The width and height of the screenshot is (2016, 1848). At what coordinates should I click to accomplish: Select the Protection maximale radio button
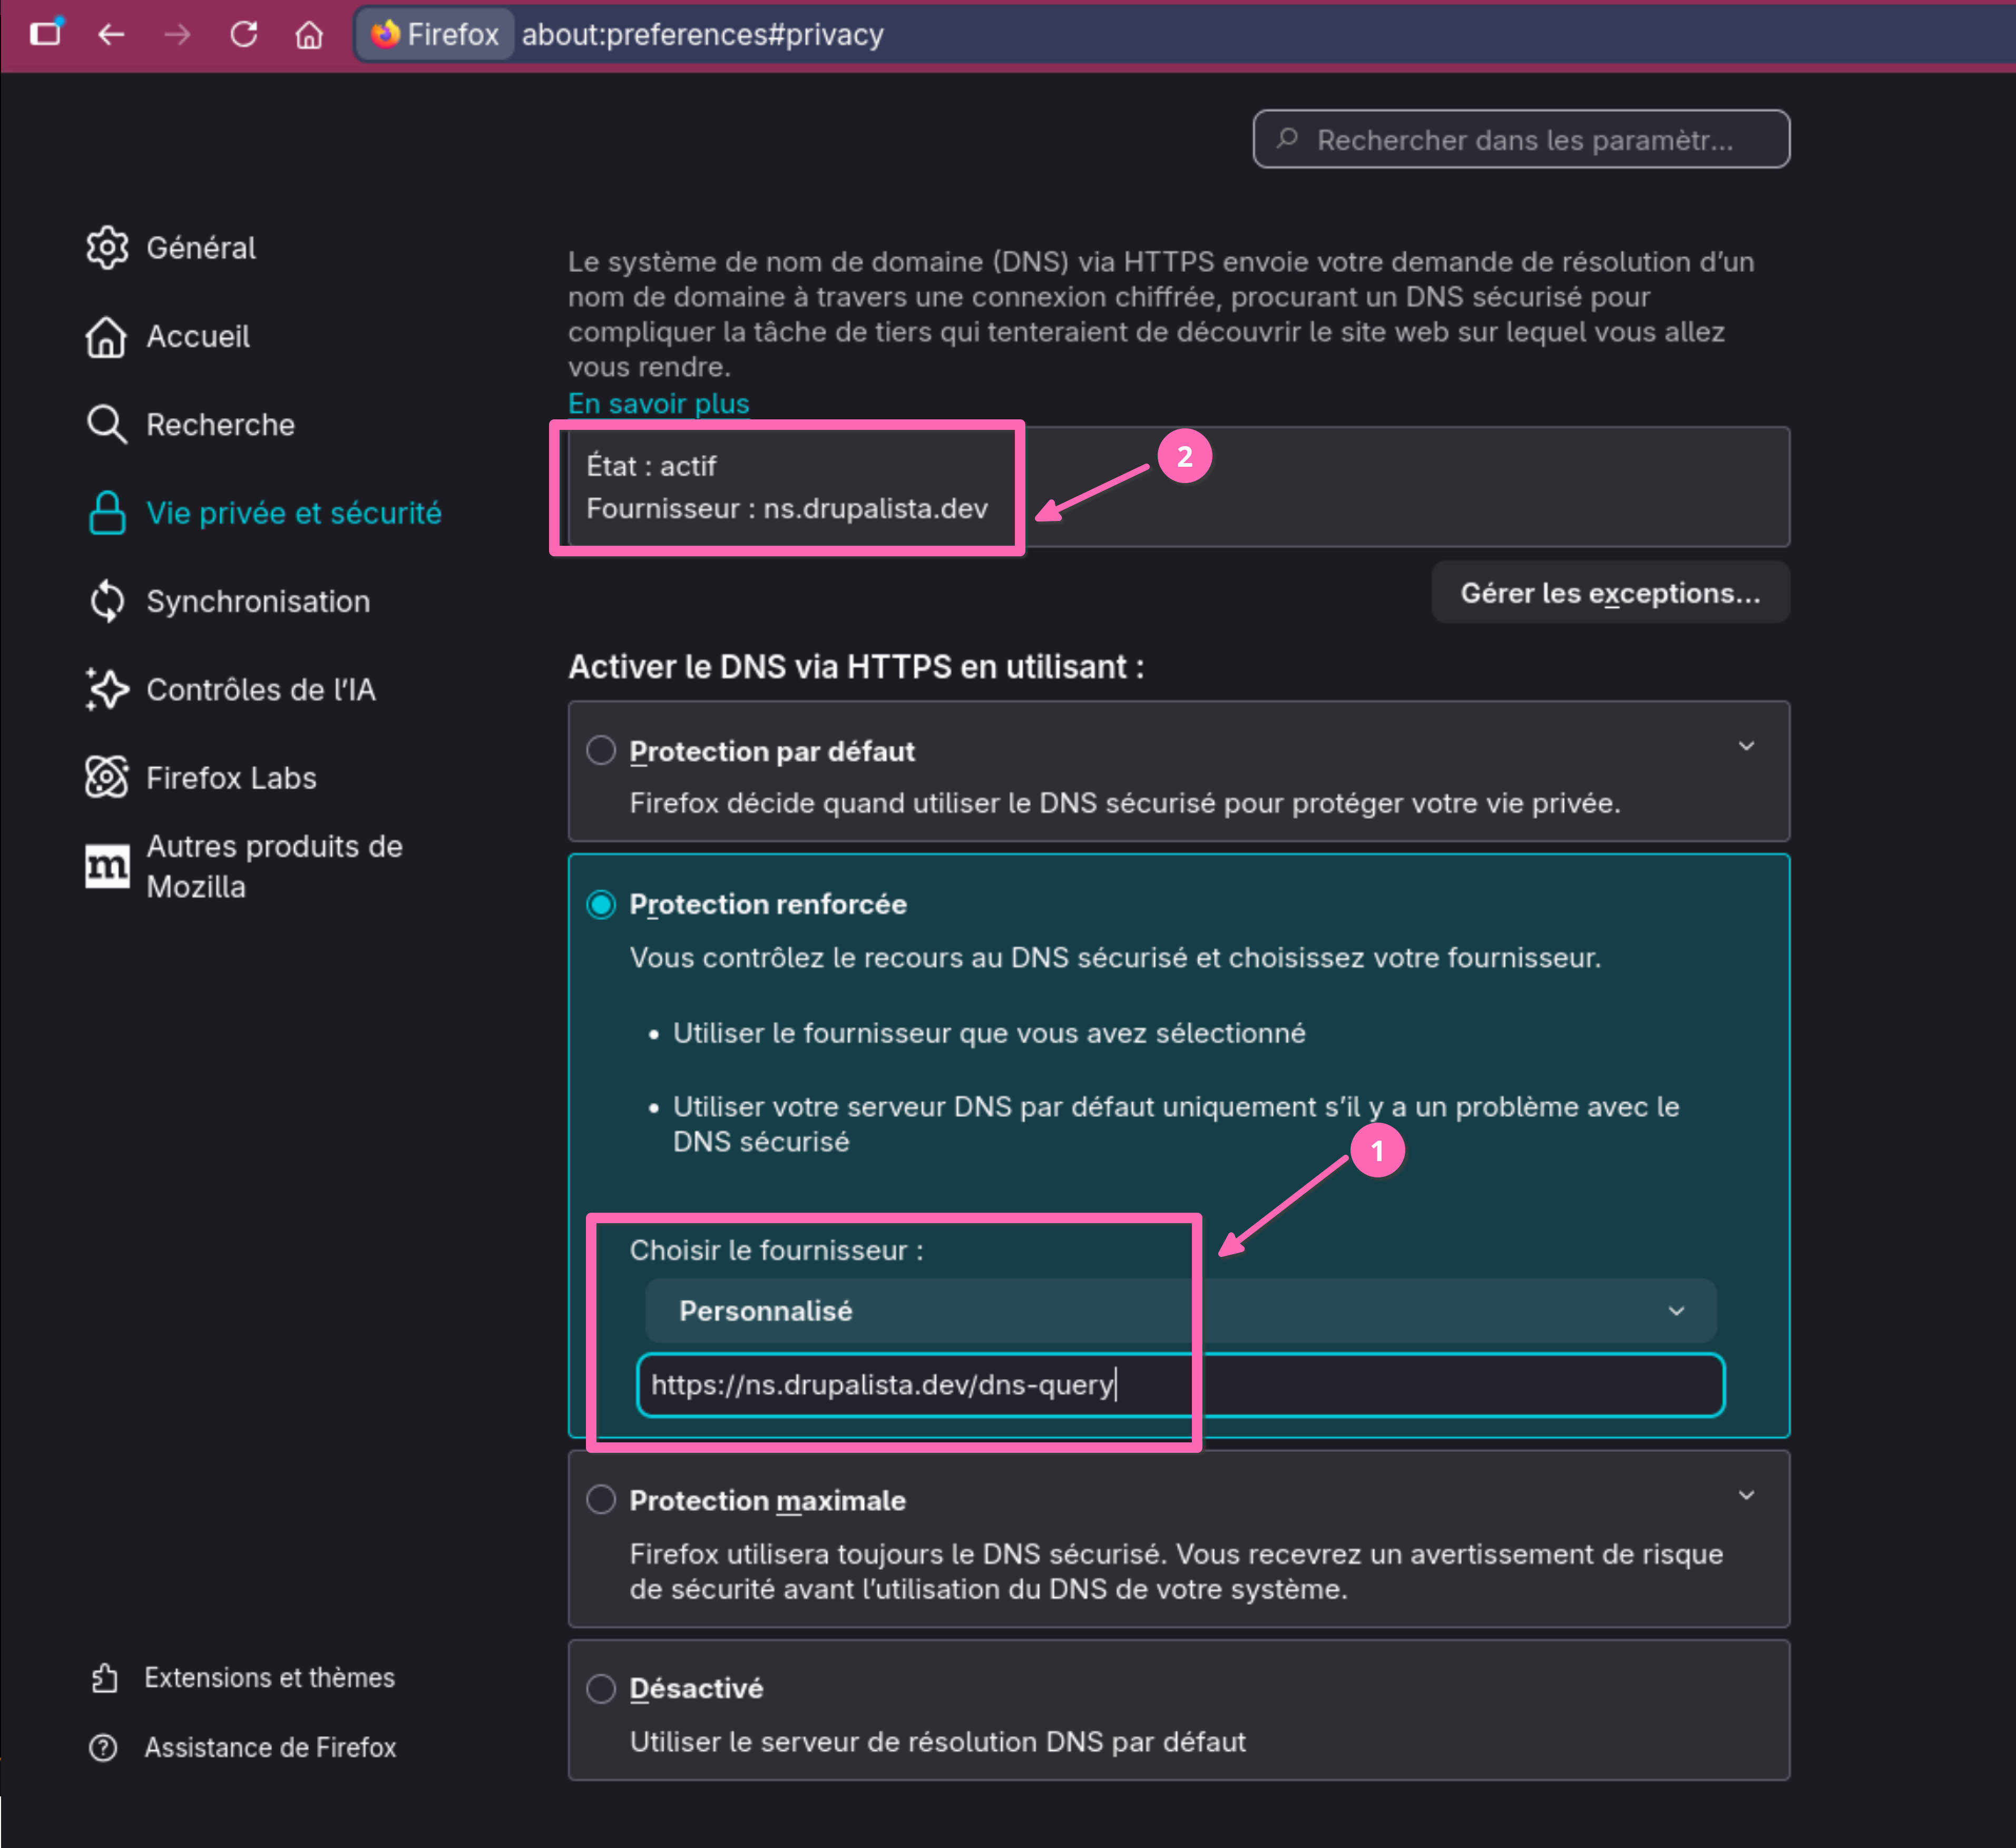click(x=601, y=1499)
